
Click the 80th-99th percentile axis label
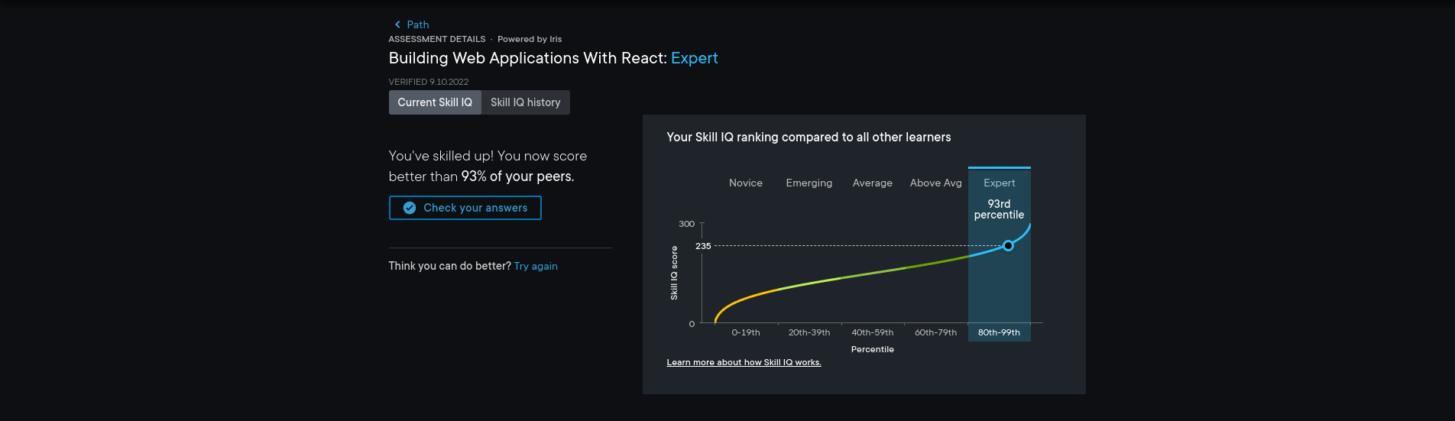(999, 332)
